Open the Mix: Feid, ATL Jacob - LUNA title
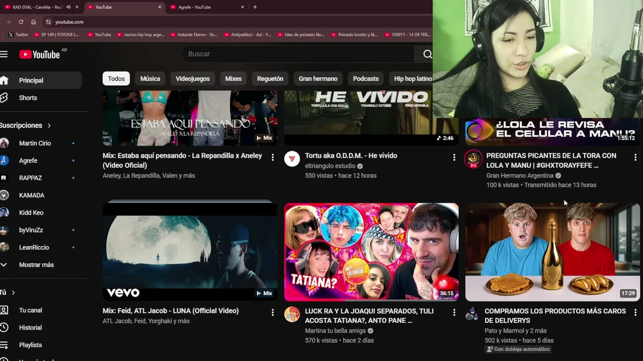643x361 pixels. [171, 311]
